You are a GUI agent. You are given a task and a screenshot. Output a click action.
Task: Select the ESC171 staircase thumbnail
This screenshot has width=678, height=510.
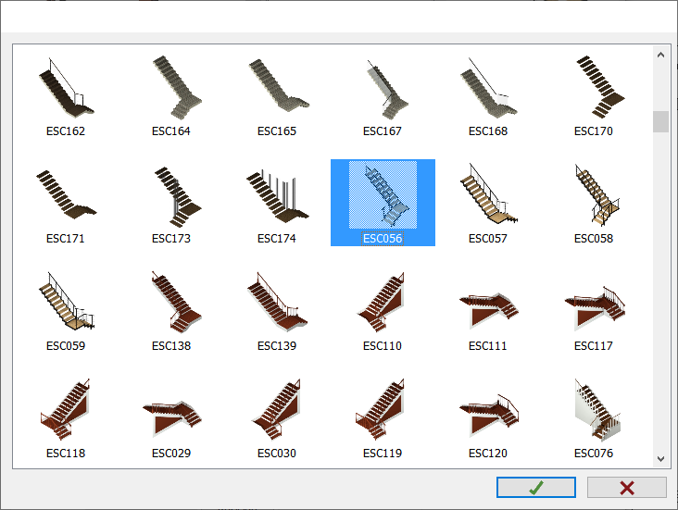[66, 195]
